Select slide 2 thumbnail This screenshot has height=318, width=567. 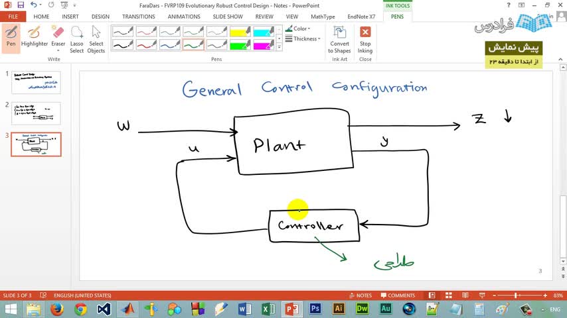[36, 113]
